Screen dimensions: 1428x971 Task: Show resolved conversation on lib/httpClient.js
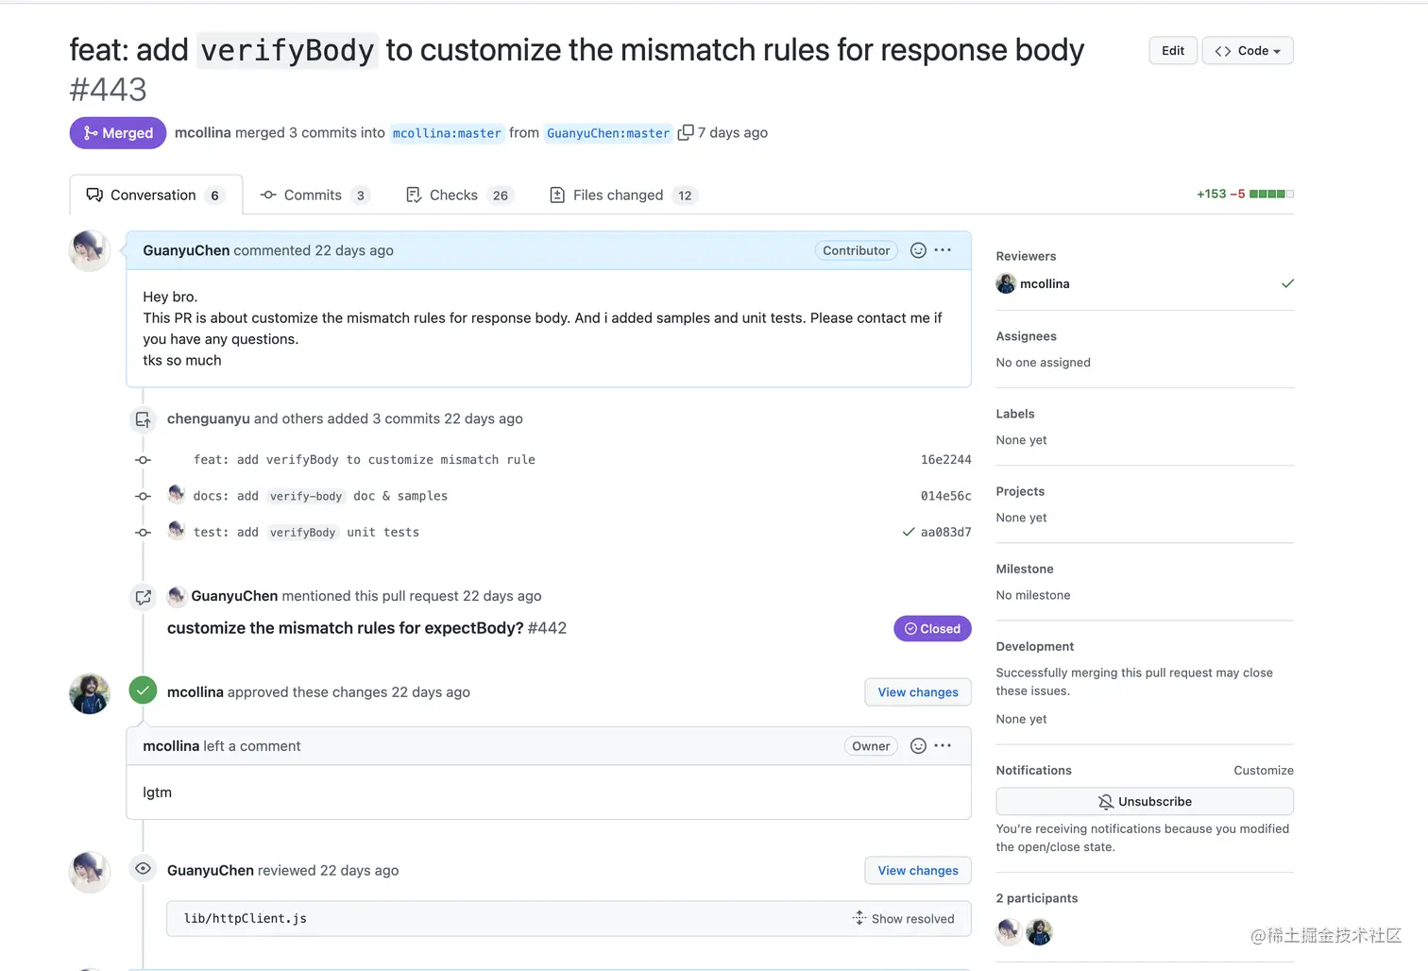point(904,919)
